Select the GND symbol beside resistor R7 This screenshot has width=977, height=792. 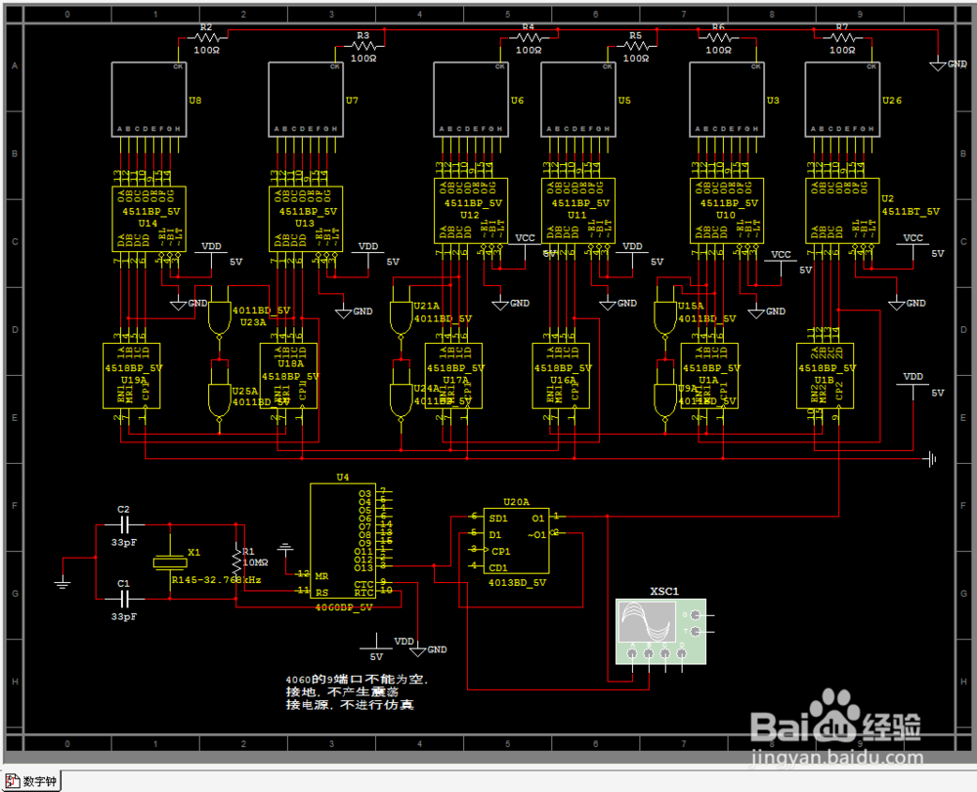938,64
